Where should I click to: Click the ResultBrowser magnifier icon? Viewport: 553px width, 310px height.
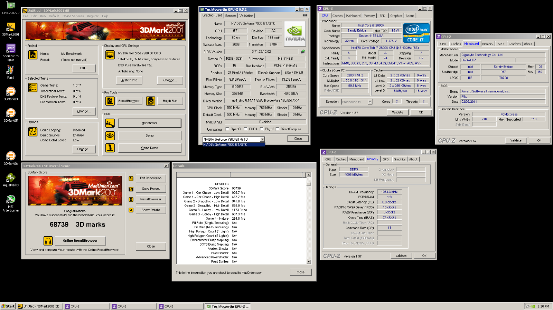point(110,101)
